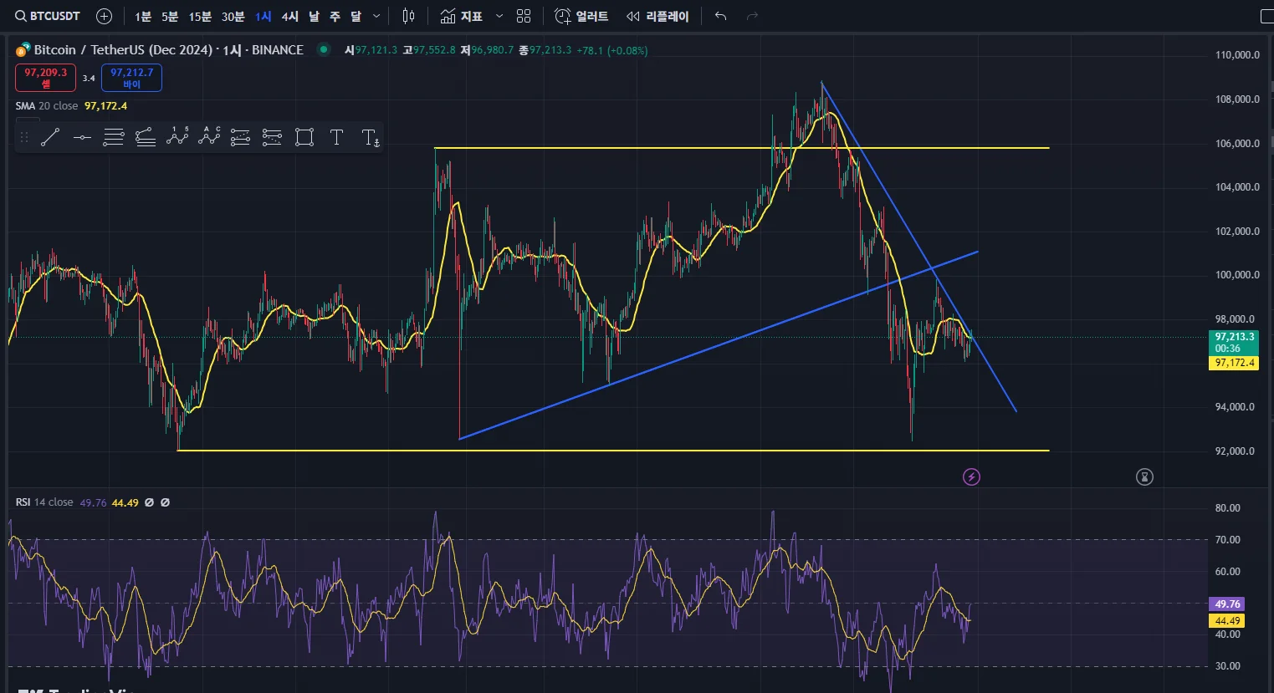Click the market open status dot

pyautogui.click(x=324, y=49)
